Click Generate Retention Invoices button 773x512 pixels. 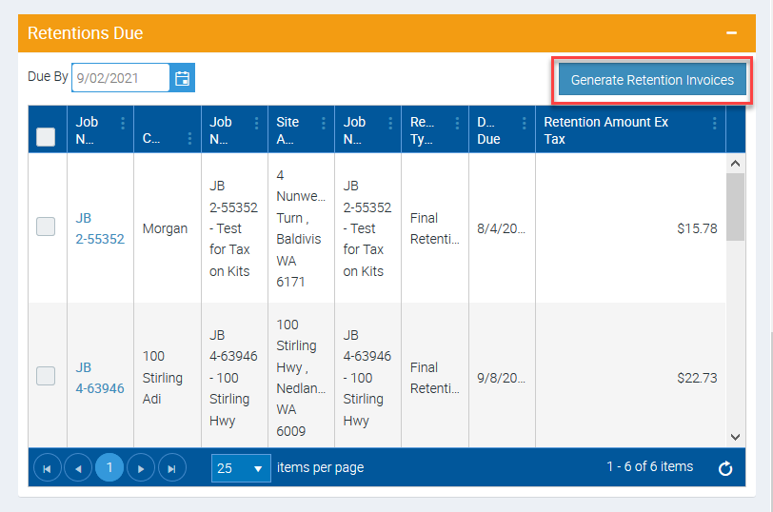(x=652, y=80)
